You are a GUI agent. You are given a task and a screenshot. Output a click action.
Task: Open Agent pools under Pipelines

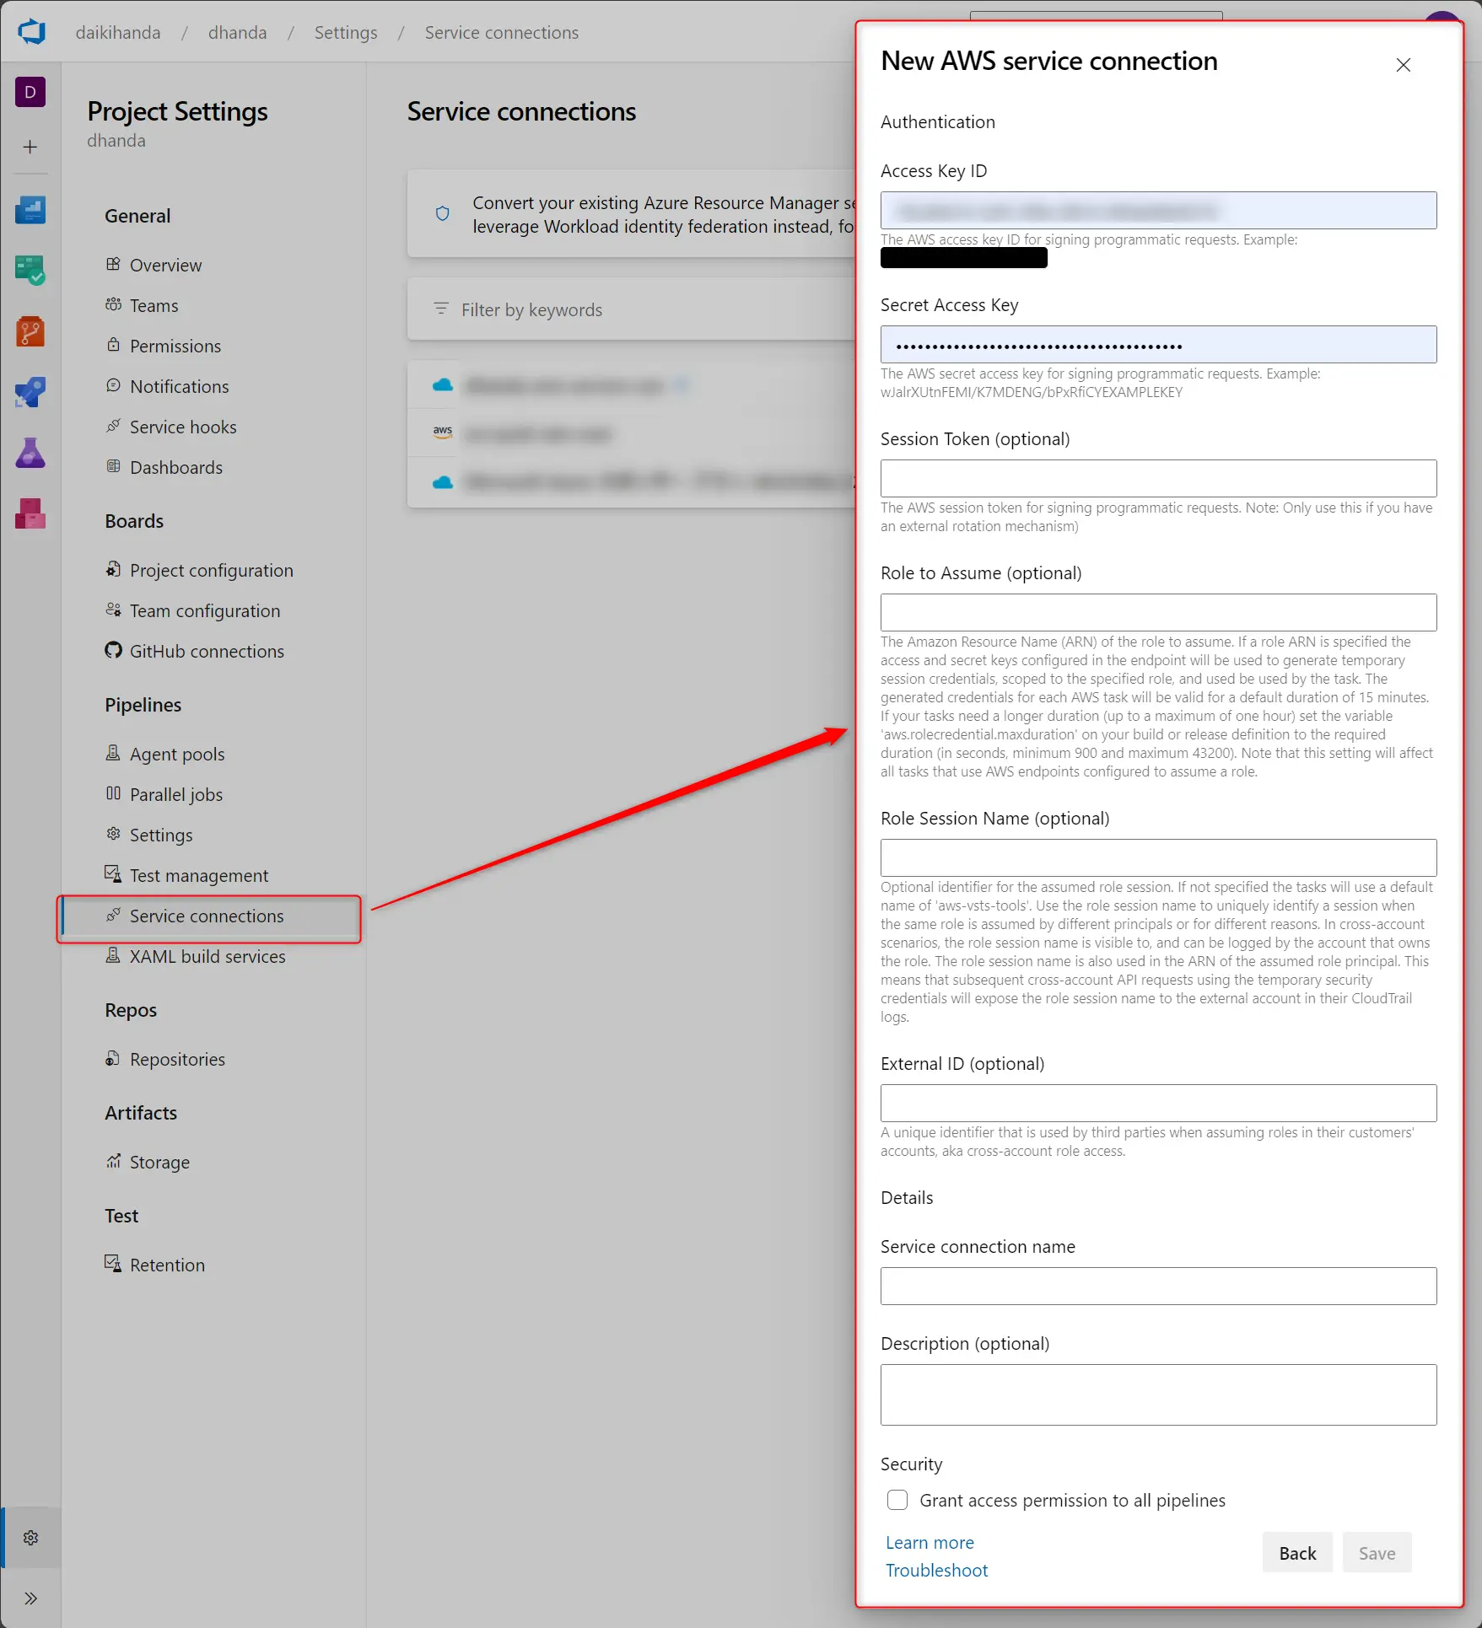(x=177, y=754)
